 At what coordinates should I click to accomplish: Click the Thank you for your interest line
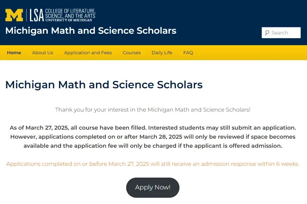click(153, 110)
